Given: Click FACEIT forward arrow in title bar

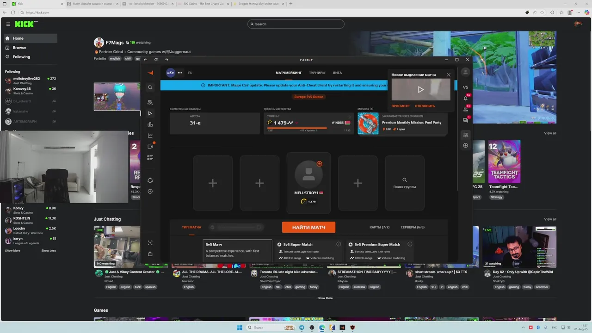Looking at the screenshot, I should 166,60.
